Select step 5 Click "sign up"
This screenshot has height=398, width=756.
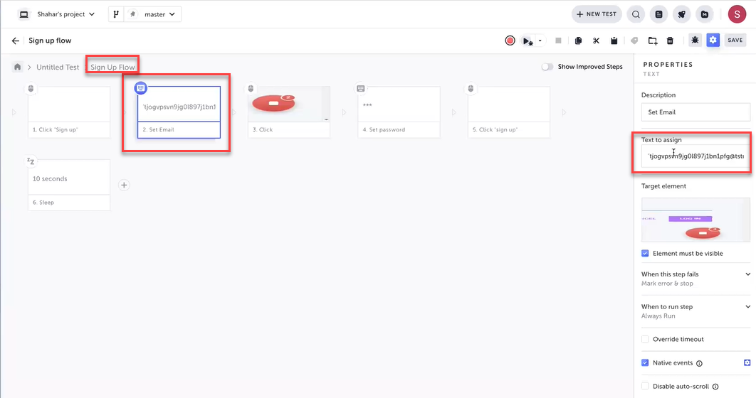pos(509,112)
